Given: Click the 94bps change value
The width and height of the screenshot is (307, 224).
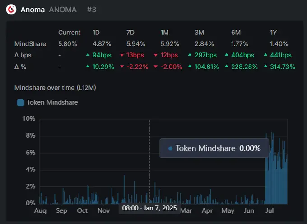Looking at the screenshot, I should 102,55.
